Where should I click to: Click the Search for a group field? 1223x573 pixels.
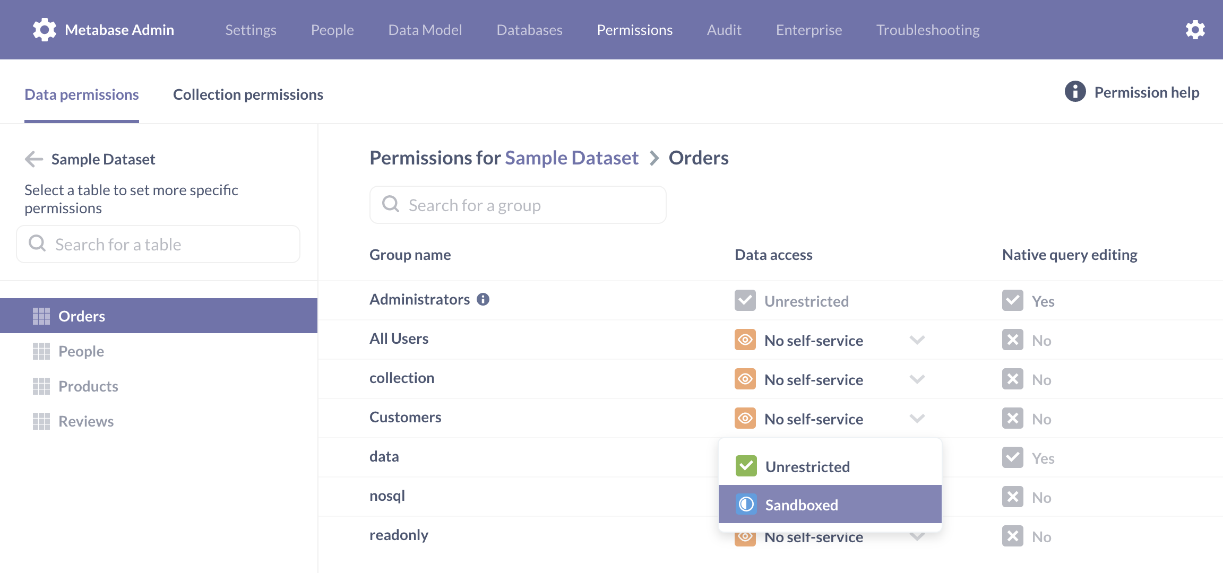tap(518, 205)
